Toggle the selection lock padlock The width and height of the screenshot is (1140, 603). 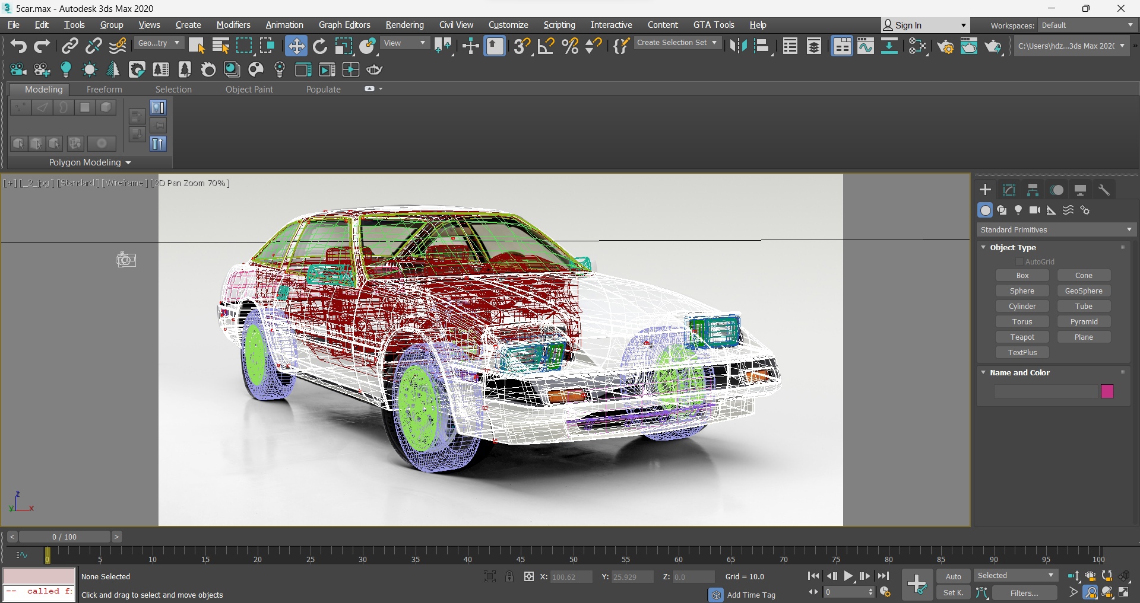click(x=509, y=576)
